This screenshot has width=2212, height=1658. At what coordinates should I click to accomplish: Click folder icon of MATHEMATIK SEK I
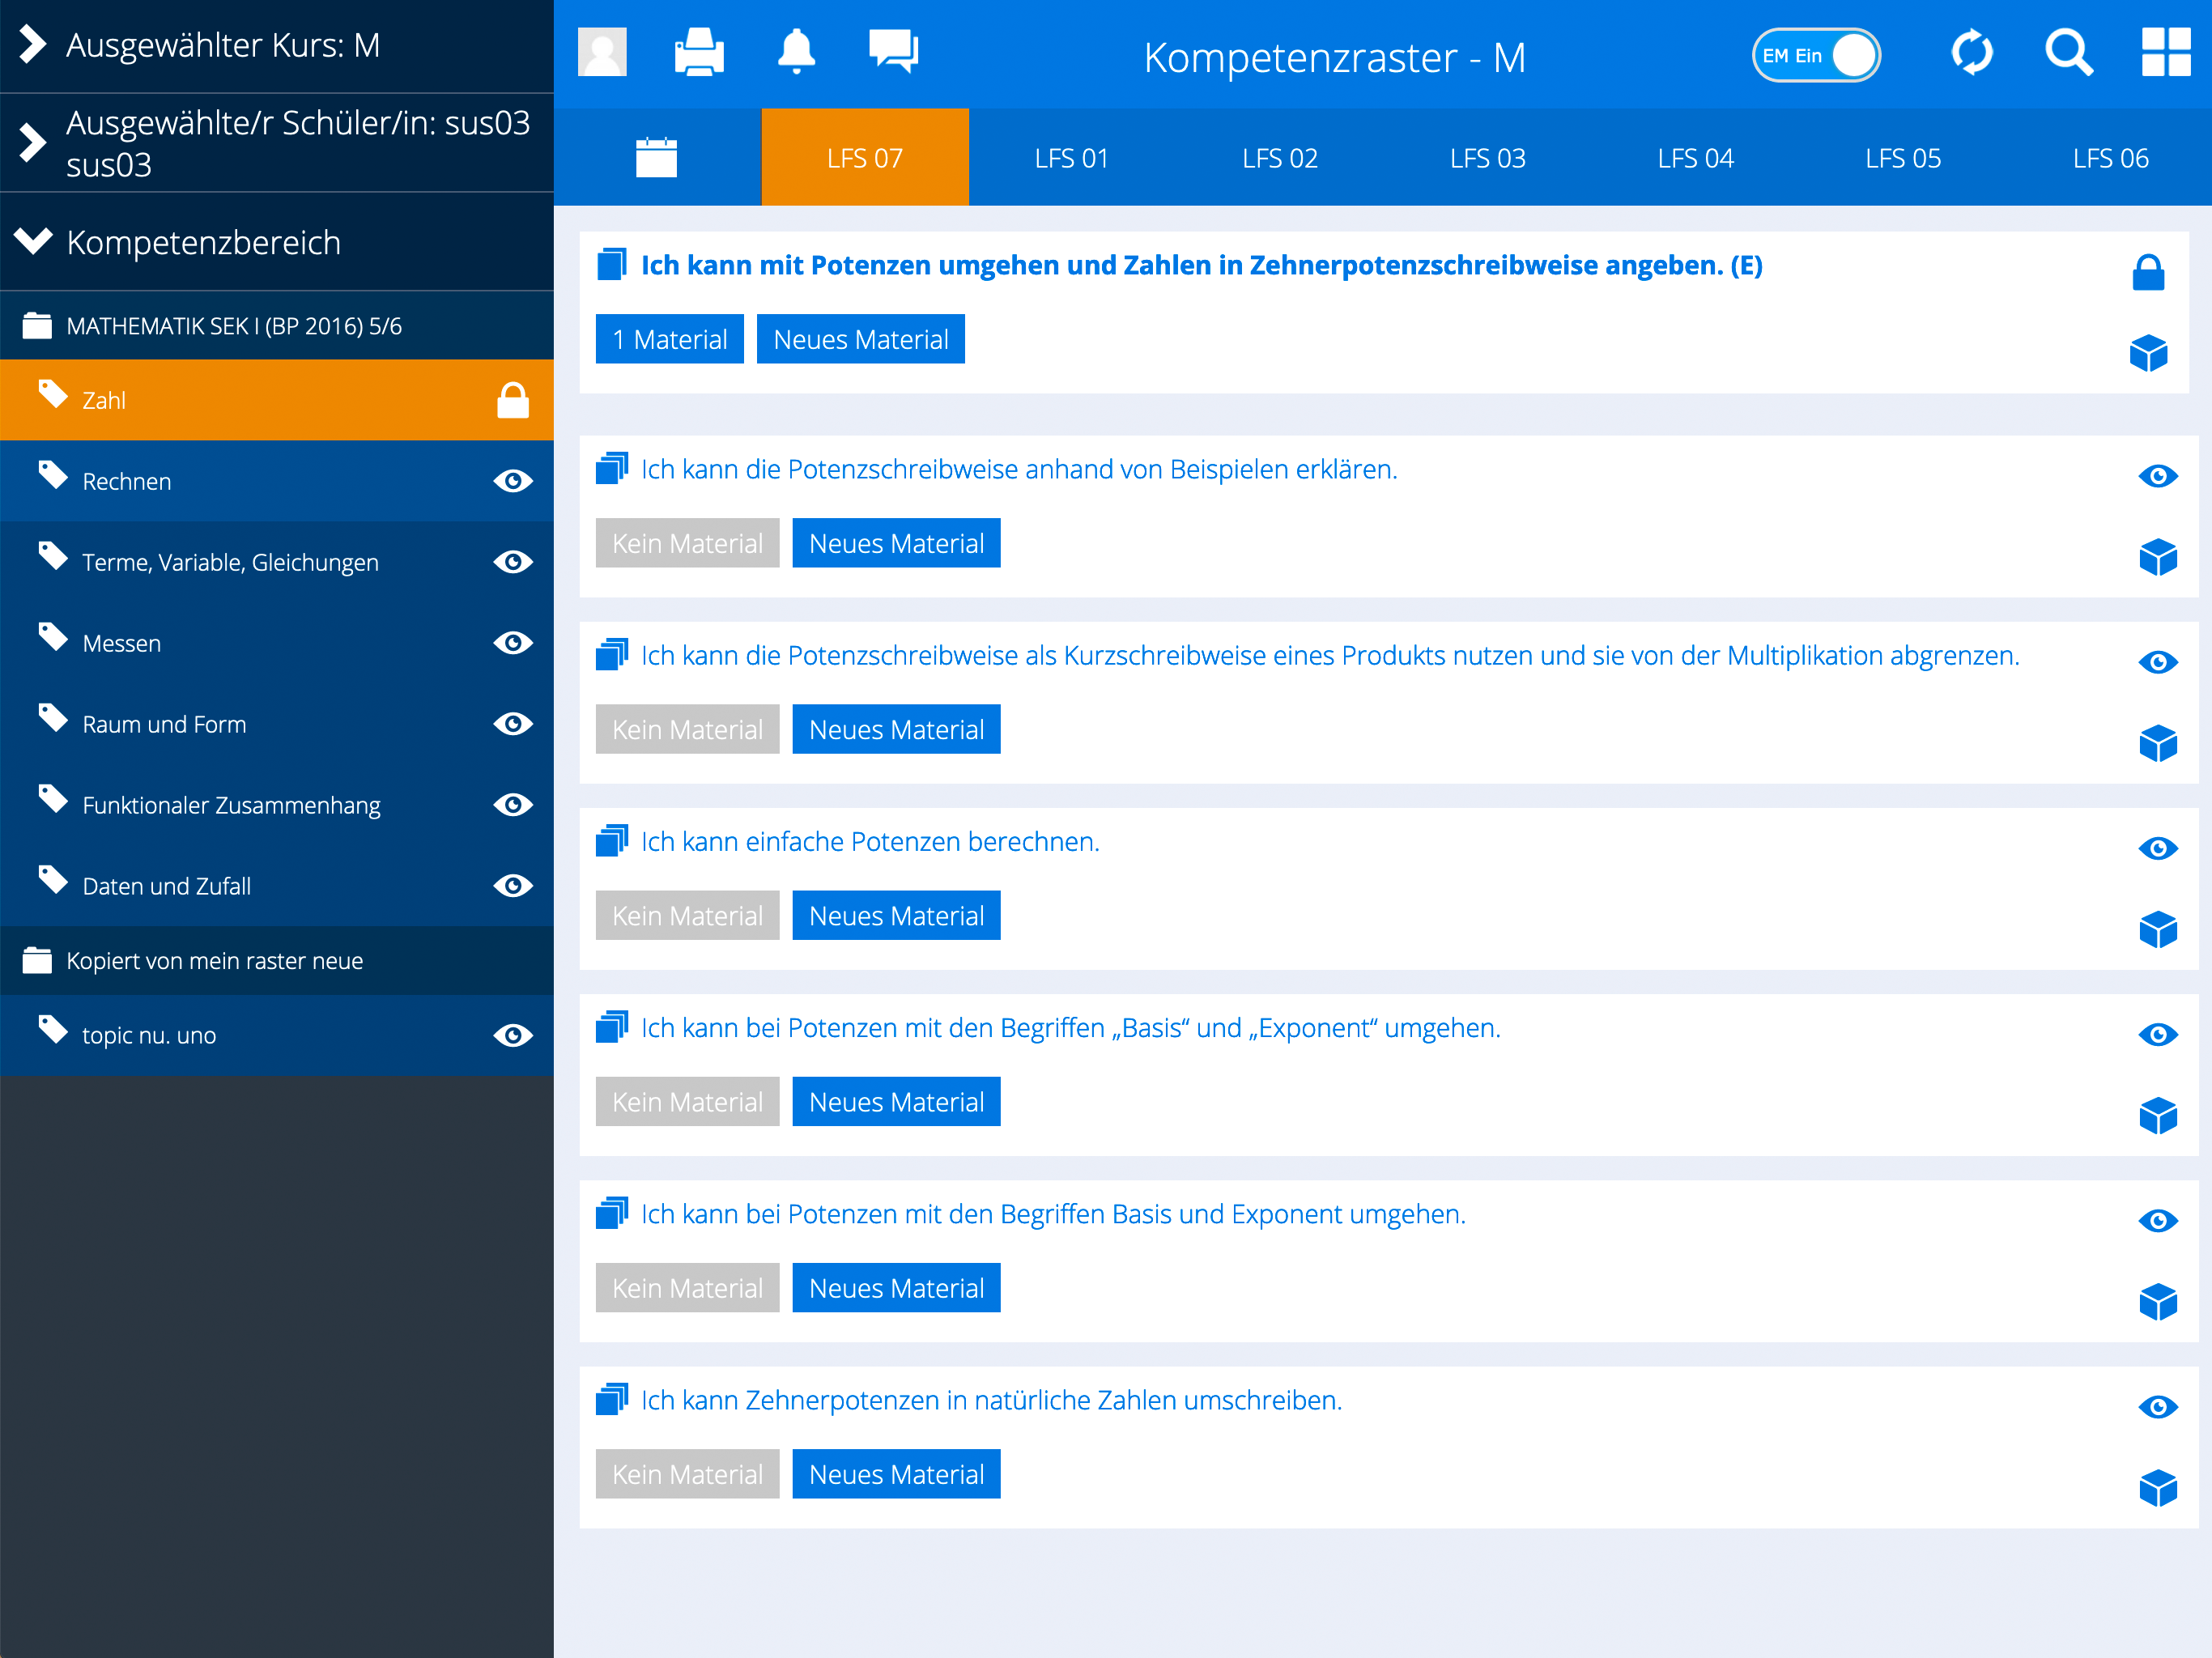coord(37,325)
